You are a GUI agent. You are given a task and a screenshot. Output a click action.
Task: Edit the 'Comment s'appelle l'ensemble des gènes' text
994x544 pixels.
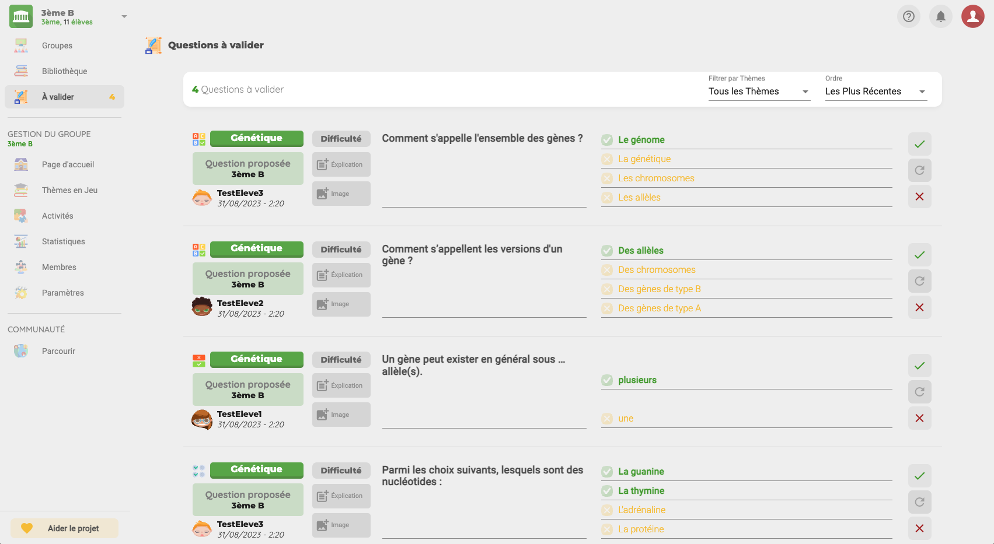coord(482,139)
